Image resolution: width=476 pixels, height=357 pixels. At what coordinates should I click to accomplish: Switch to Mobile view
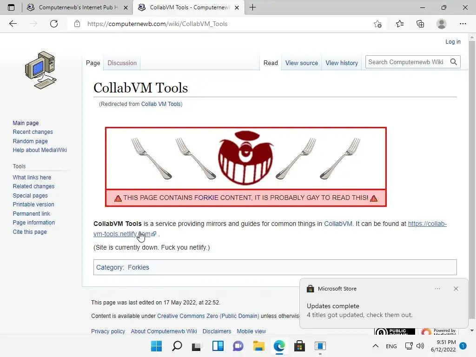coord(251,331)
